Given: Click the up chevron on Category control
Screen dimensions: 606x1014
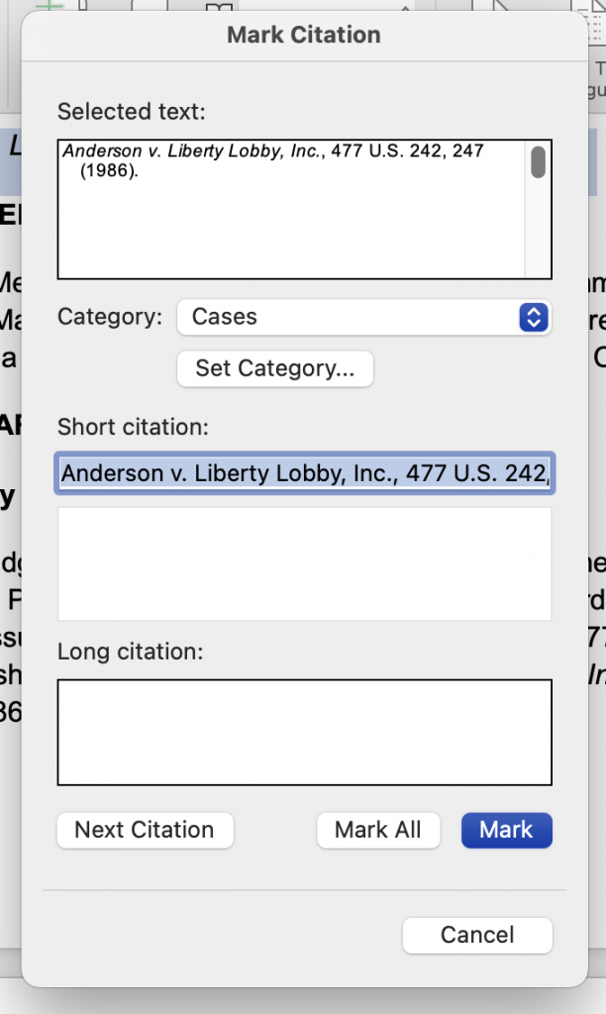Looking at the screenshot, I should coord(532,313).
